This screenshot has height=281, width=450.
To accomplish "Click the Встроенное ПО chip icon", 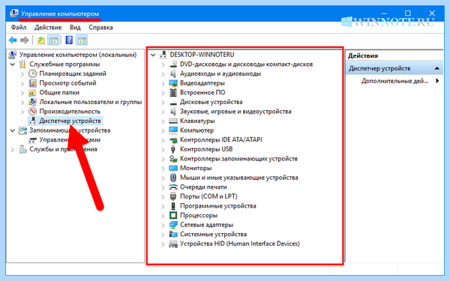I will tap(173, 93).
